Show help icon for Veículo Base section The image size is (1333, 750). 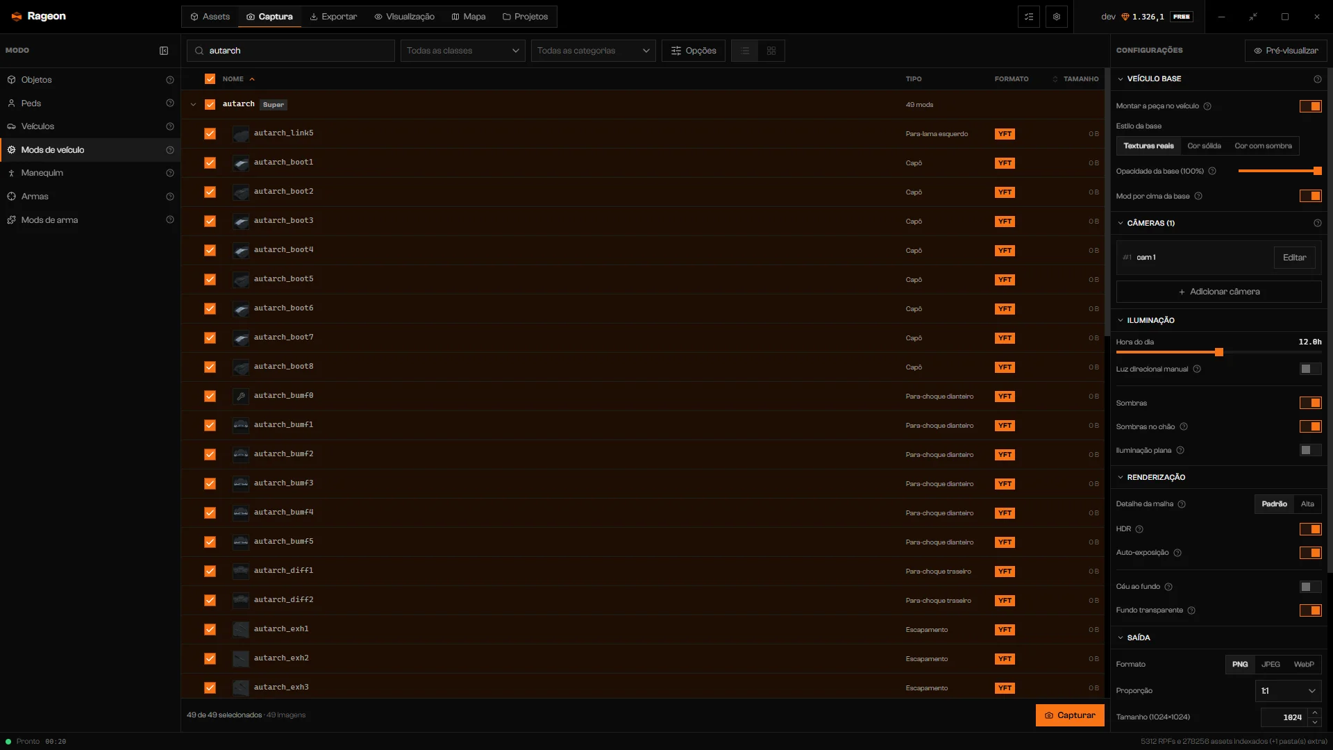(x=1318, y=79)
